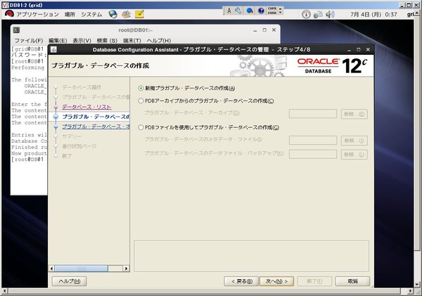Open terminal 表示(V) menu
The height and width of the screenshot is (296, 422).
(82, 41)
